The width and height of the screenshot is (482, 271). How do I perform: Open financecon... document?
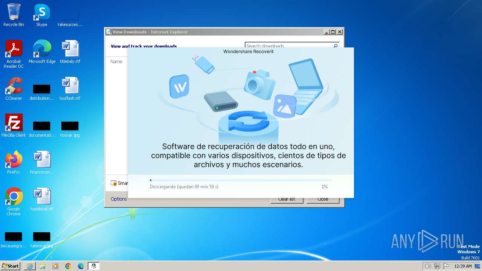[x=42, y=163]
